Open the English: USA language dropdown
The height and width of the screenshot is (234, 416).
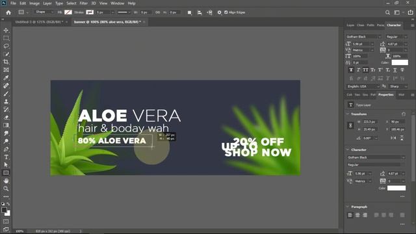(363, 86)
